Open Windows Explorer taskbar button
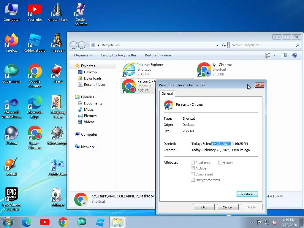The image size is (304, 228). [118, 222]
